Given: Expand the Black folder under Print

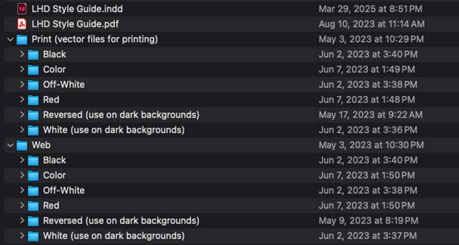Looking at the screenshot, I should (22, 54).
